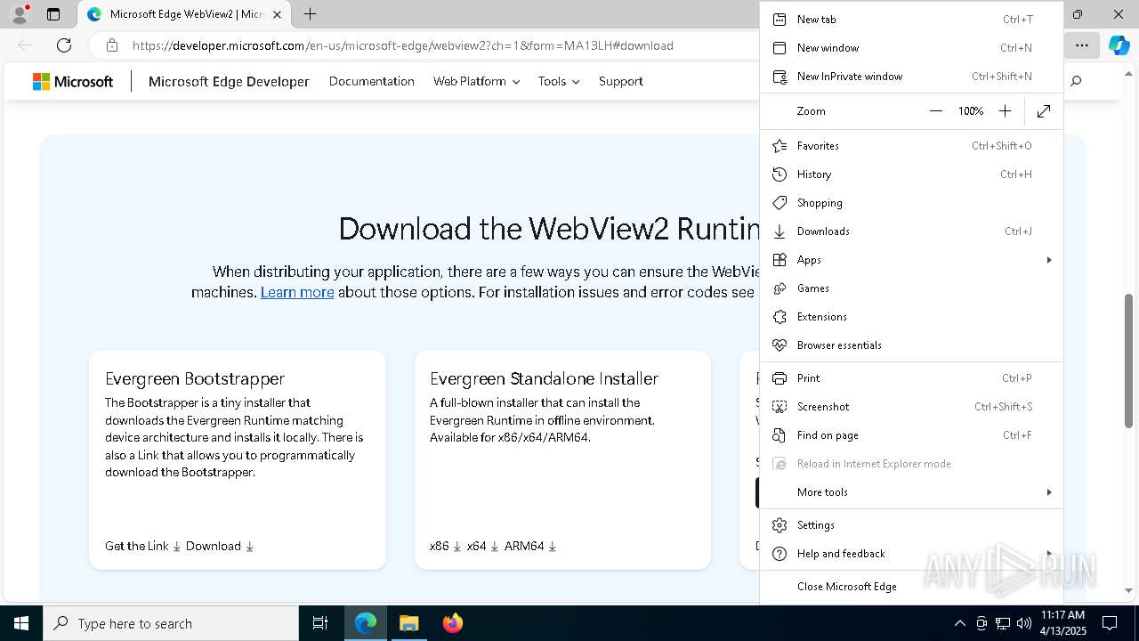Open Task View on the taskbar

point(320,623)
